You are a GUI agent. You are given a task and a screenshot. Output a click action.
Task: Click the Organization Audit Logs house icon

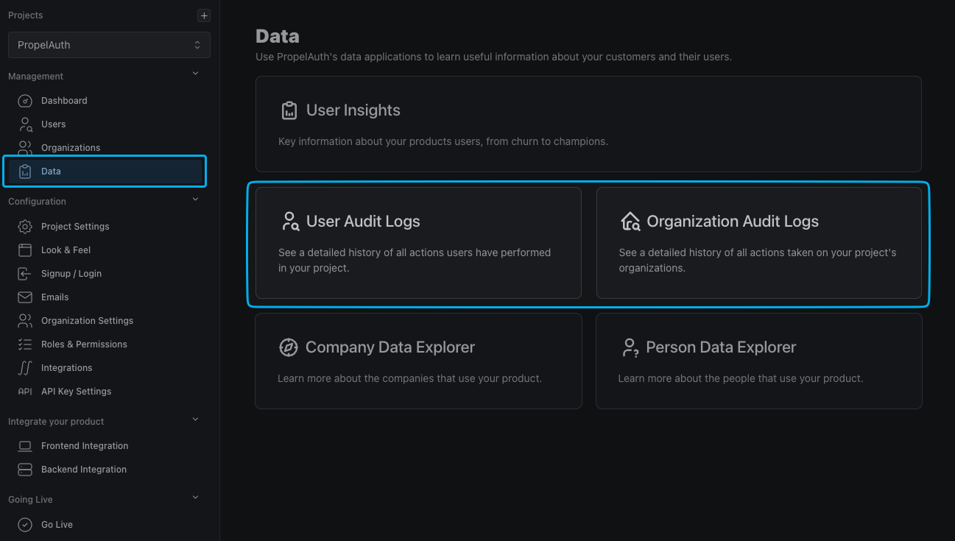[x=630, y=222]
